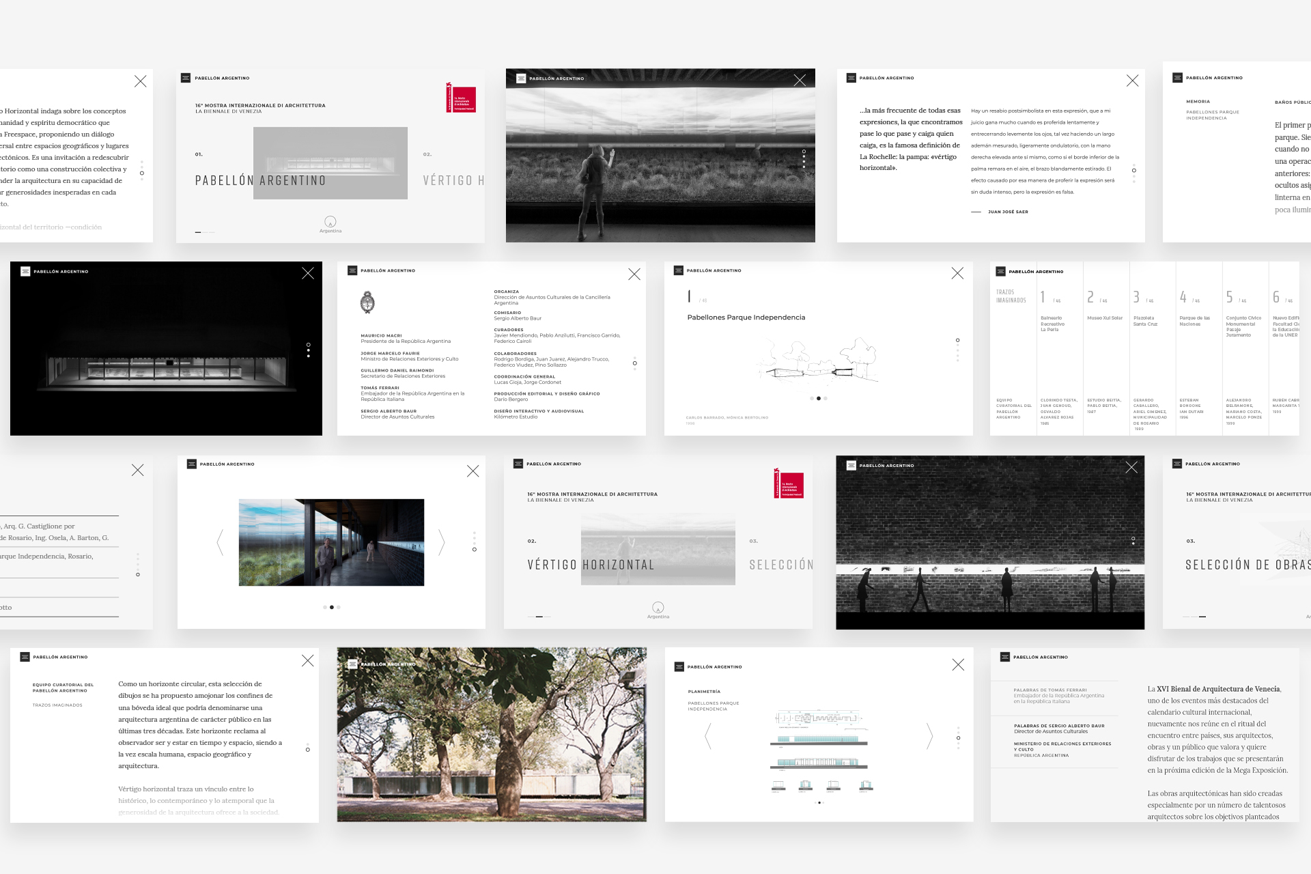Open the menu icon over the tree photograph
The height and width of the screenshot is (874, 1311).
click(x=352, y=664)
